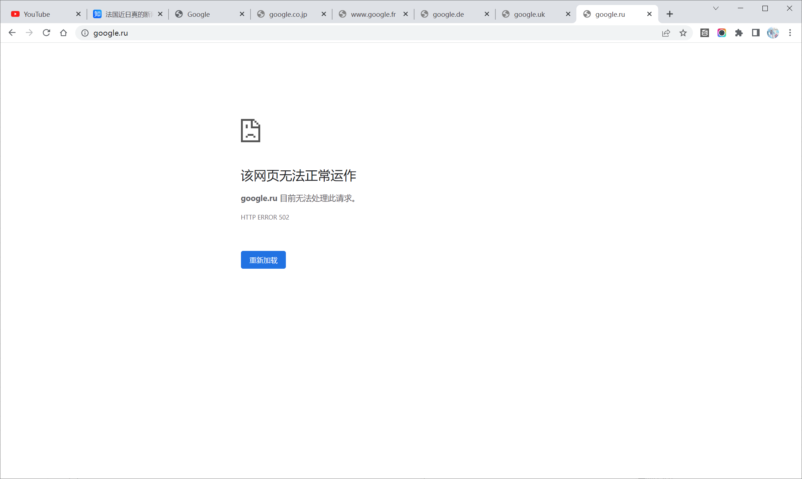Go to the home page icon
Viewport: 802px width, 479px height.
tap(63, 33)
